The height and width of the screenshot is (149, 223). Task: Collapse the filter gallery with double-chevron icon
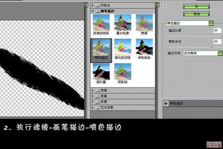[x=165, y=6]
